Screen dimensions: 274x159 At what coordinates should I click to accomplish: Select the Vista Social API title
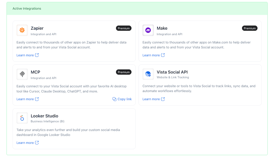coord(172,72)
